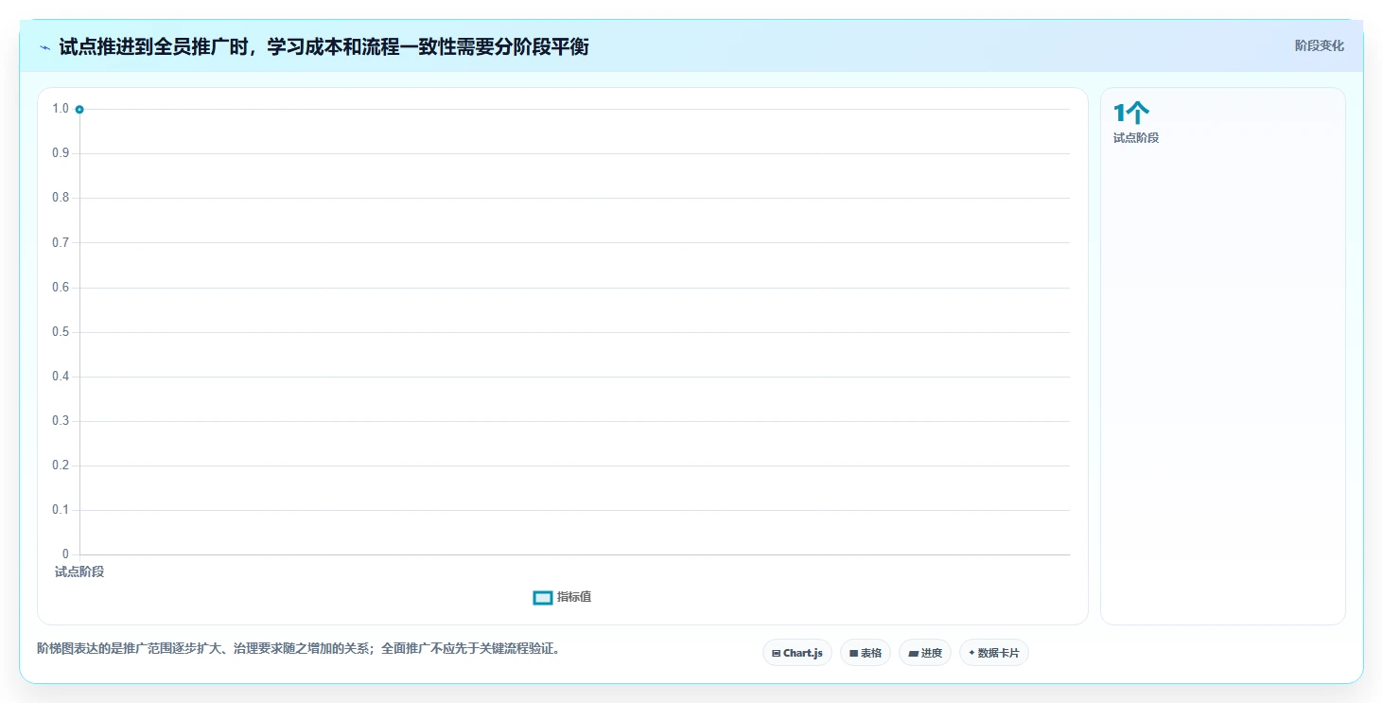Click the 试点阶段 caption in side card
Viewport: 1383px width, 703px height.
tap(1136, 138)
